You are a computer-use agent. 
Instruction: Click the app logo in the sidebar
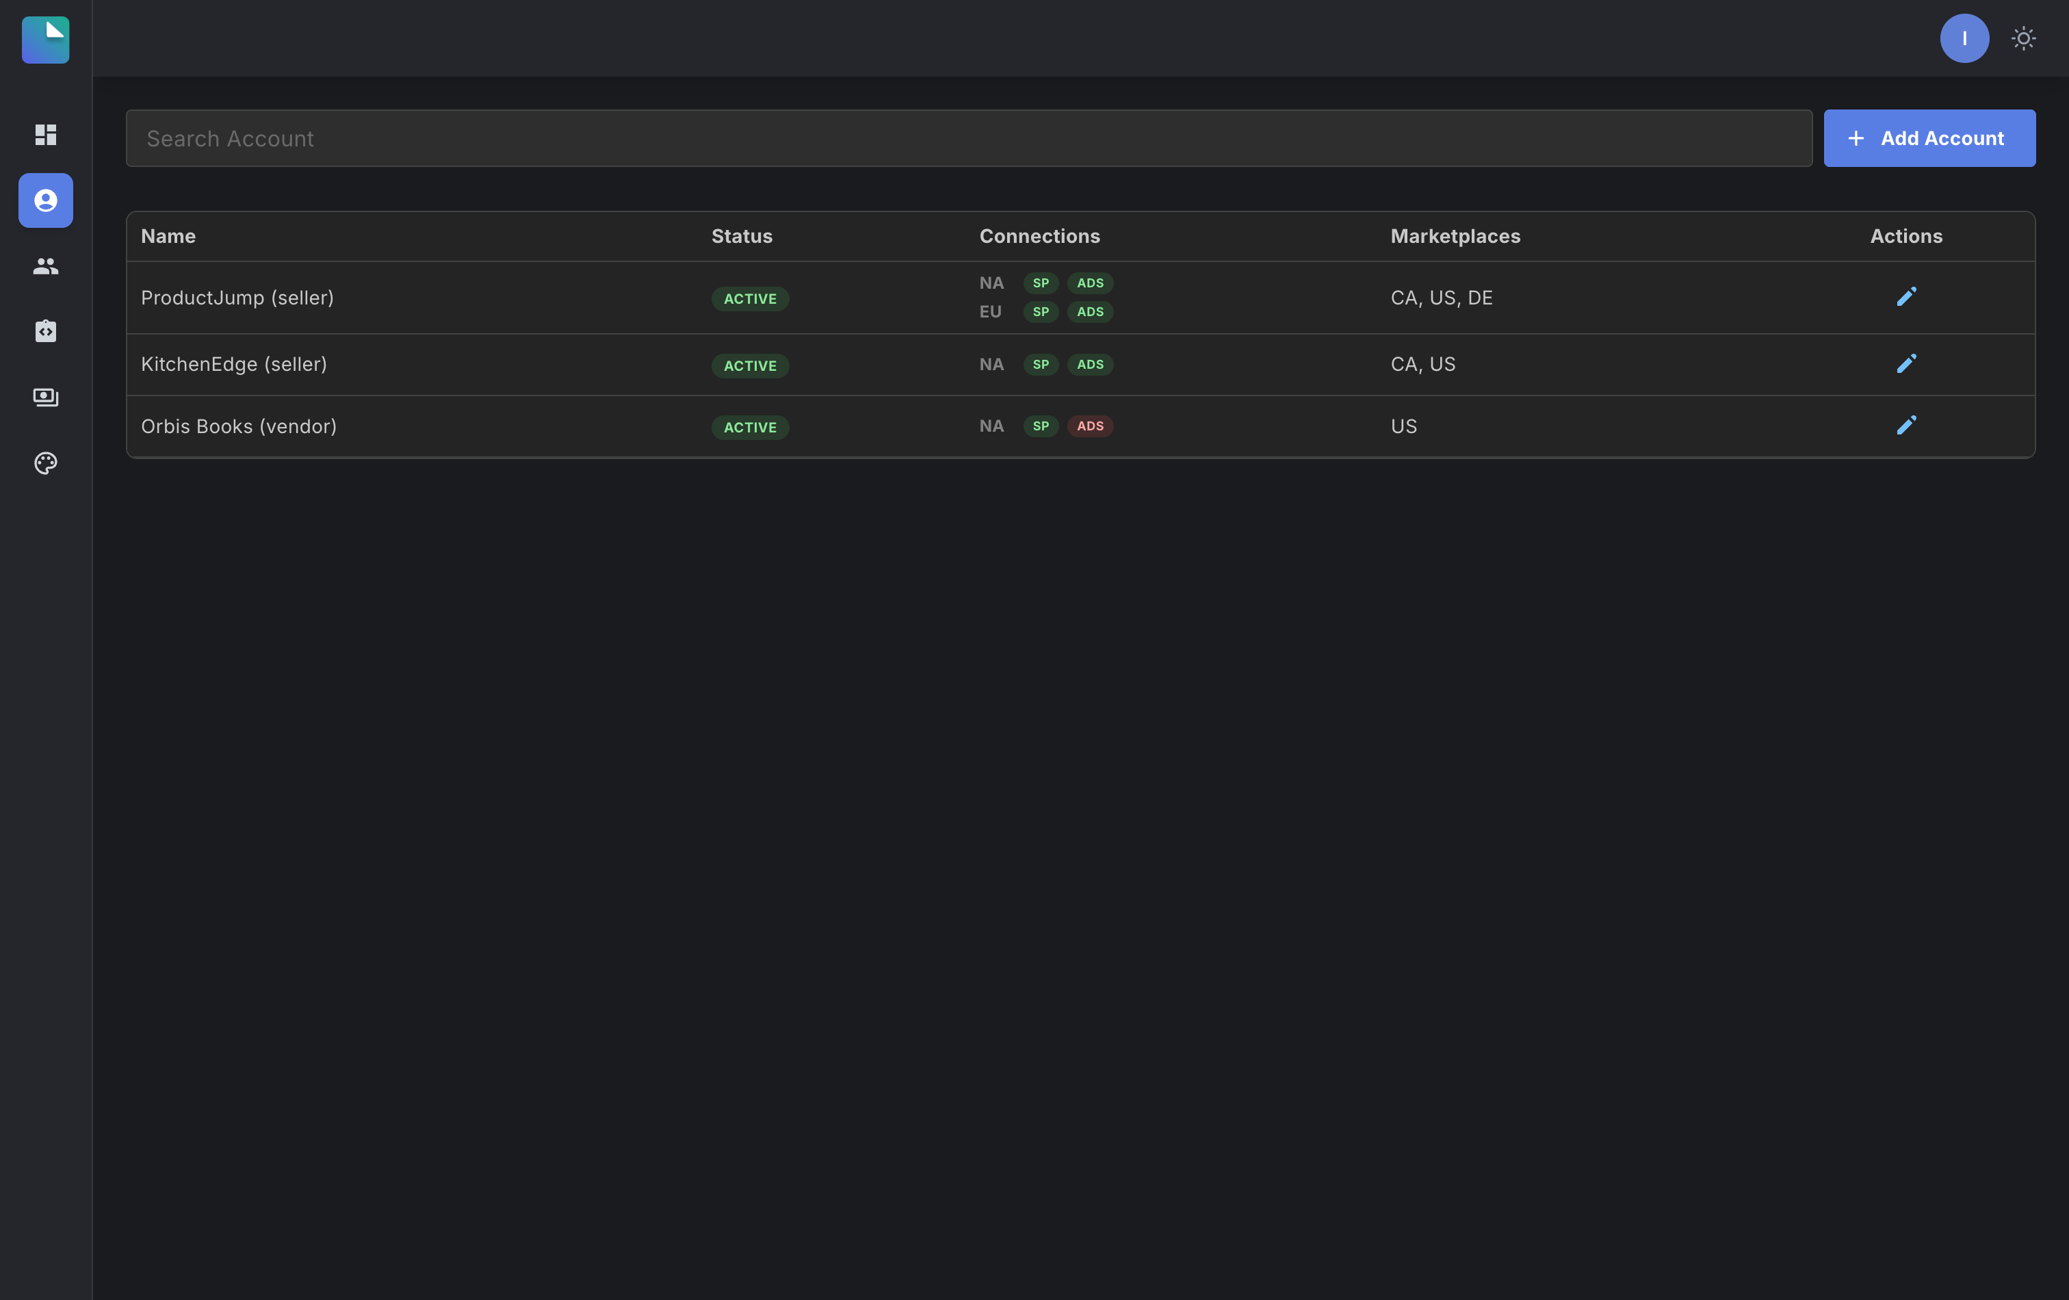46,40
